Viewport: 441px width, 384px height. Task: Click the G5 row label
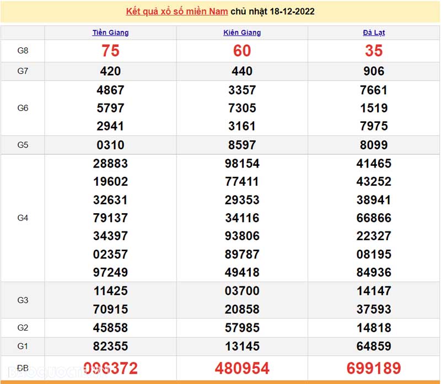pos(23,145)
